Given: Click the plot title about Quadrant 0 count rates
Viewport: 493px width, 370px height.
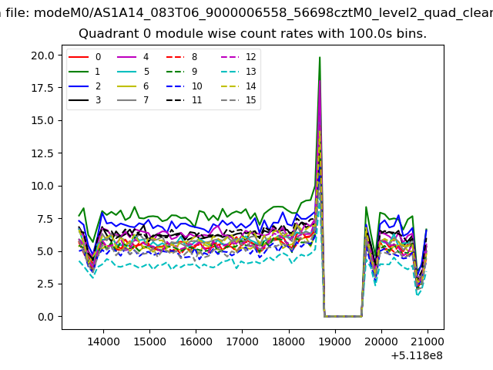Looking at the screenshot, I should point(253,34).
